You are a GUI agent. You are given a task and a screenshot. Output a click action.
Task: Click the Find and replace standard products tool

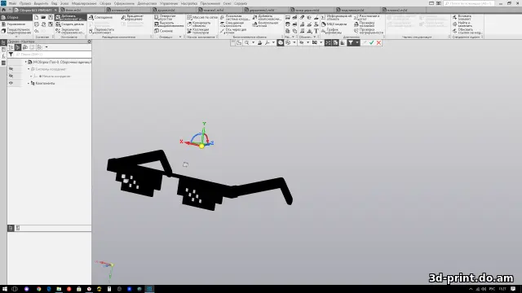(x=462, y=24)
